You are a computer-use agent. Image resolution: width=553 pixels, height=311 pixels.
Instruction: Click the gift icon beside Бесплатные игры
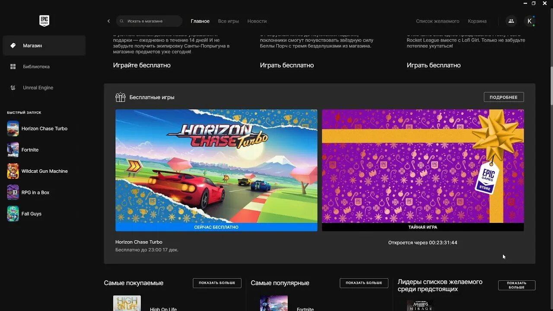click(121, 97)
